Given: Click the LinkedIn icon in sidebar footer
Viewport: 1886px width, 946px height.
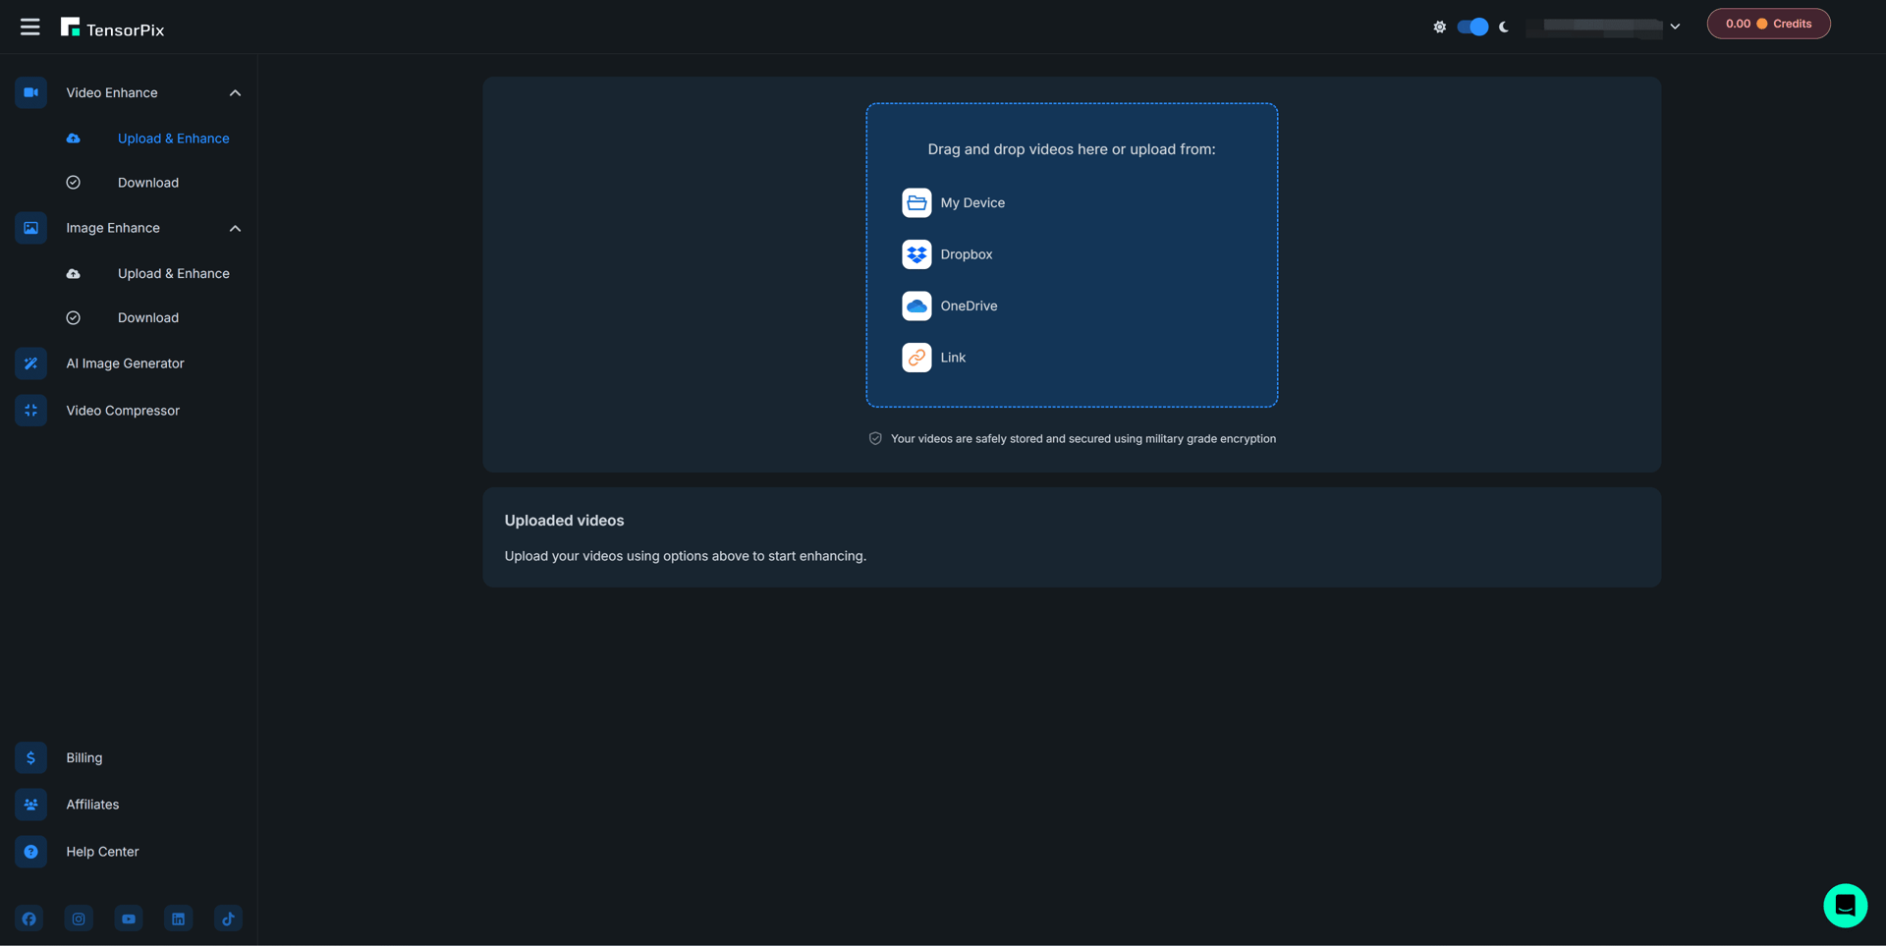Looking at the screenshot, I should pyautogui.click(x=178, y=918).
